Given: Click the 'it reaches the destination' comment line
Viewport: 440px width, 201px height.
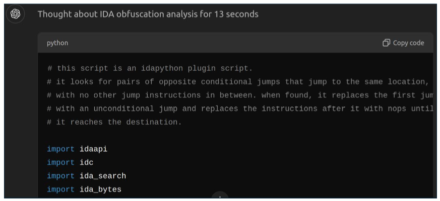Looking at the screenshot, I should (x=114, y=122).
